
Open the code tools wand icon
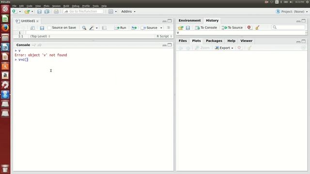tap(92, 28)
